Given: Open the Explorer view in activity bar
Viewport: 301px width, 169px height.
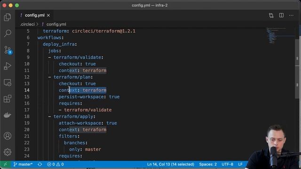Looking at the screenshot, I should pos(8,17).
